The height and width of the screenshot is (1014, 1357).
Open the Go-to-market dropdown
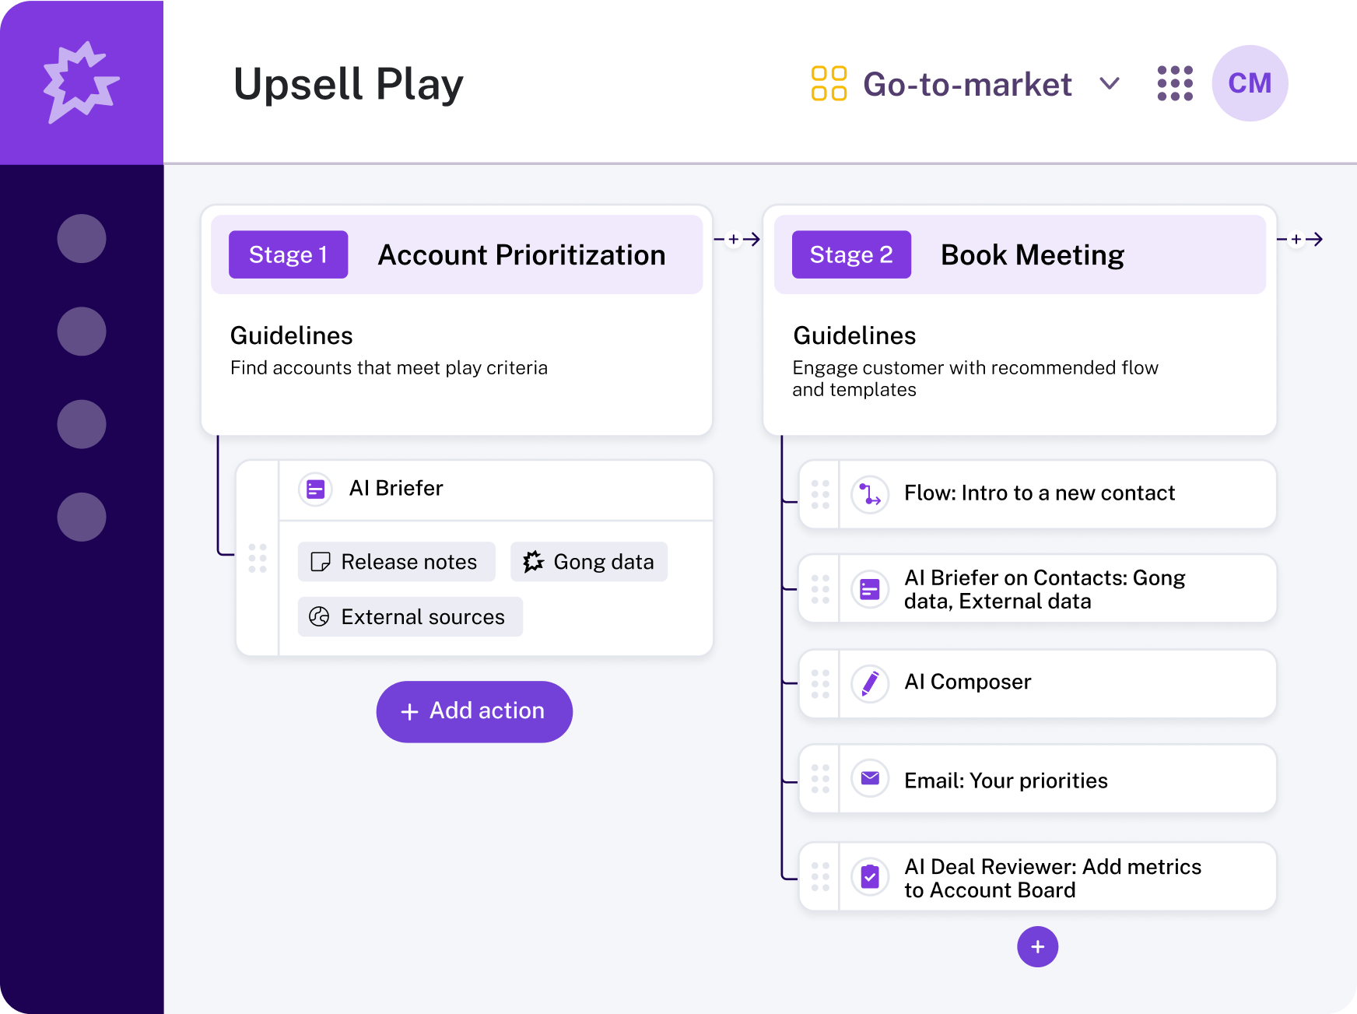tap(1111, 83)
